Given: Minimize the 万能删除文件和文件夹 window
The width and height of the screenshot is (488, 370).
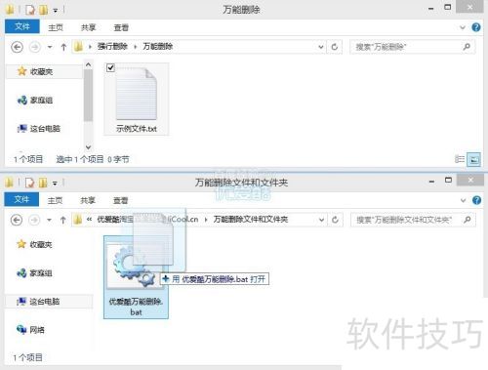Looking at the screenshot, I should pyautogui.click(x=431, y=181).
